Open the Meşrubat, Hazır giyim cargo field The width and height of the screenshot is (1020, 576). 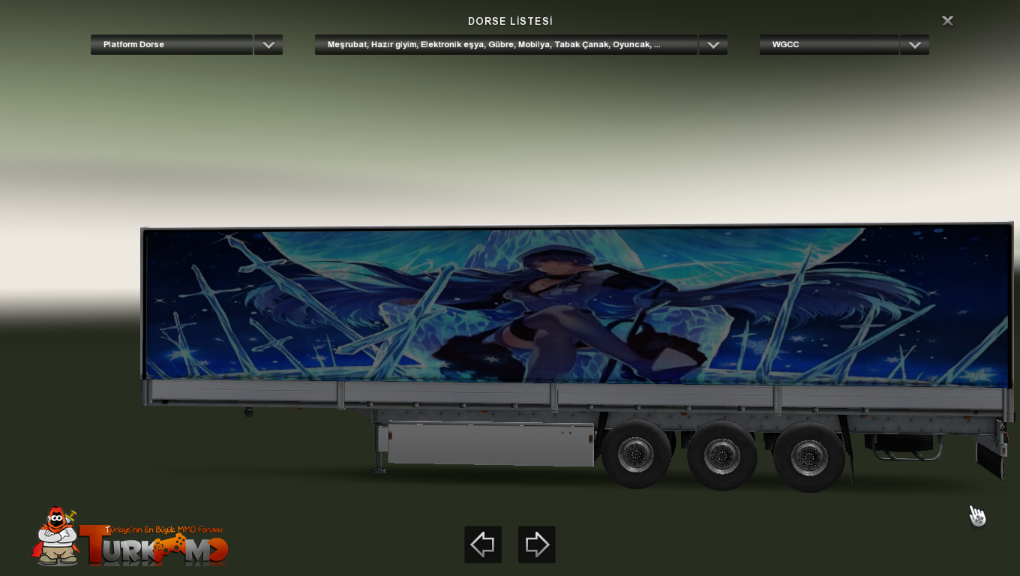(506, 45)
